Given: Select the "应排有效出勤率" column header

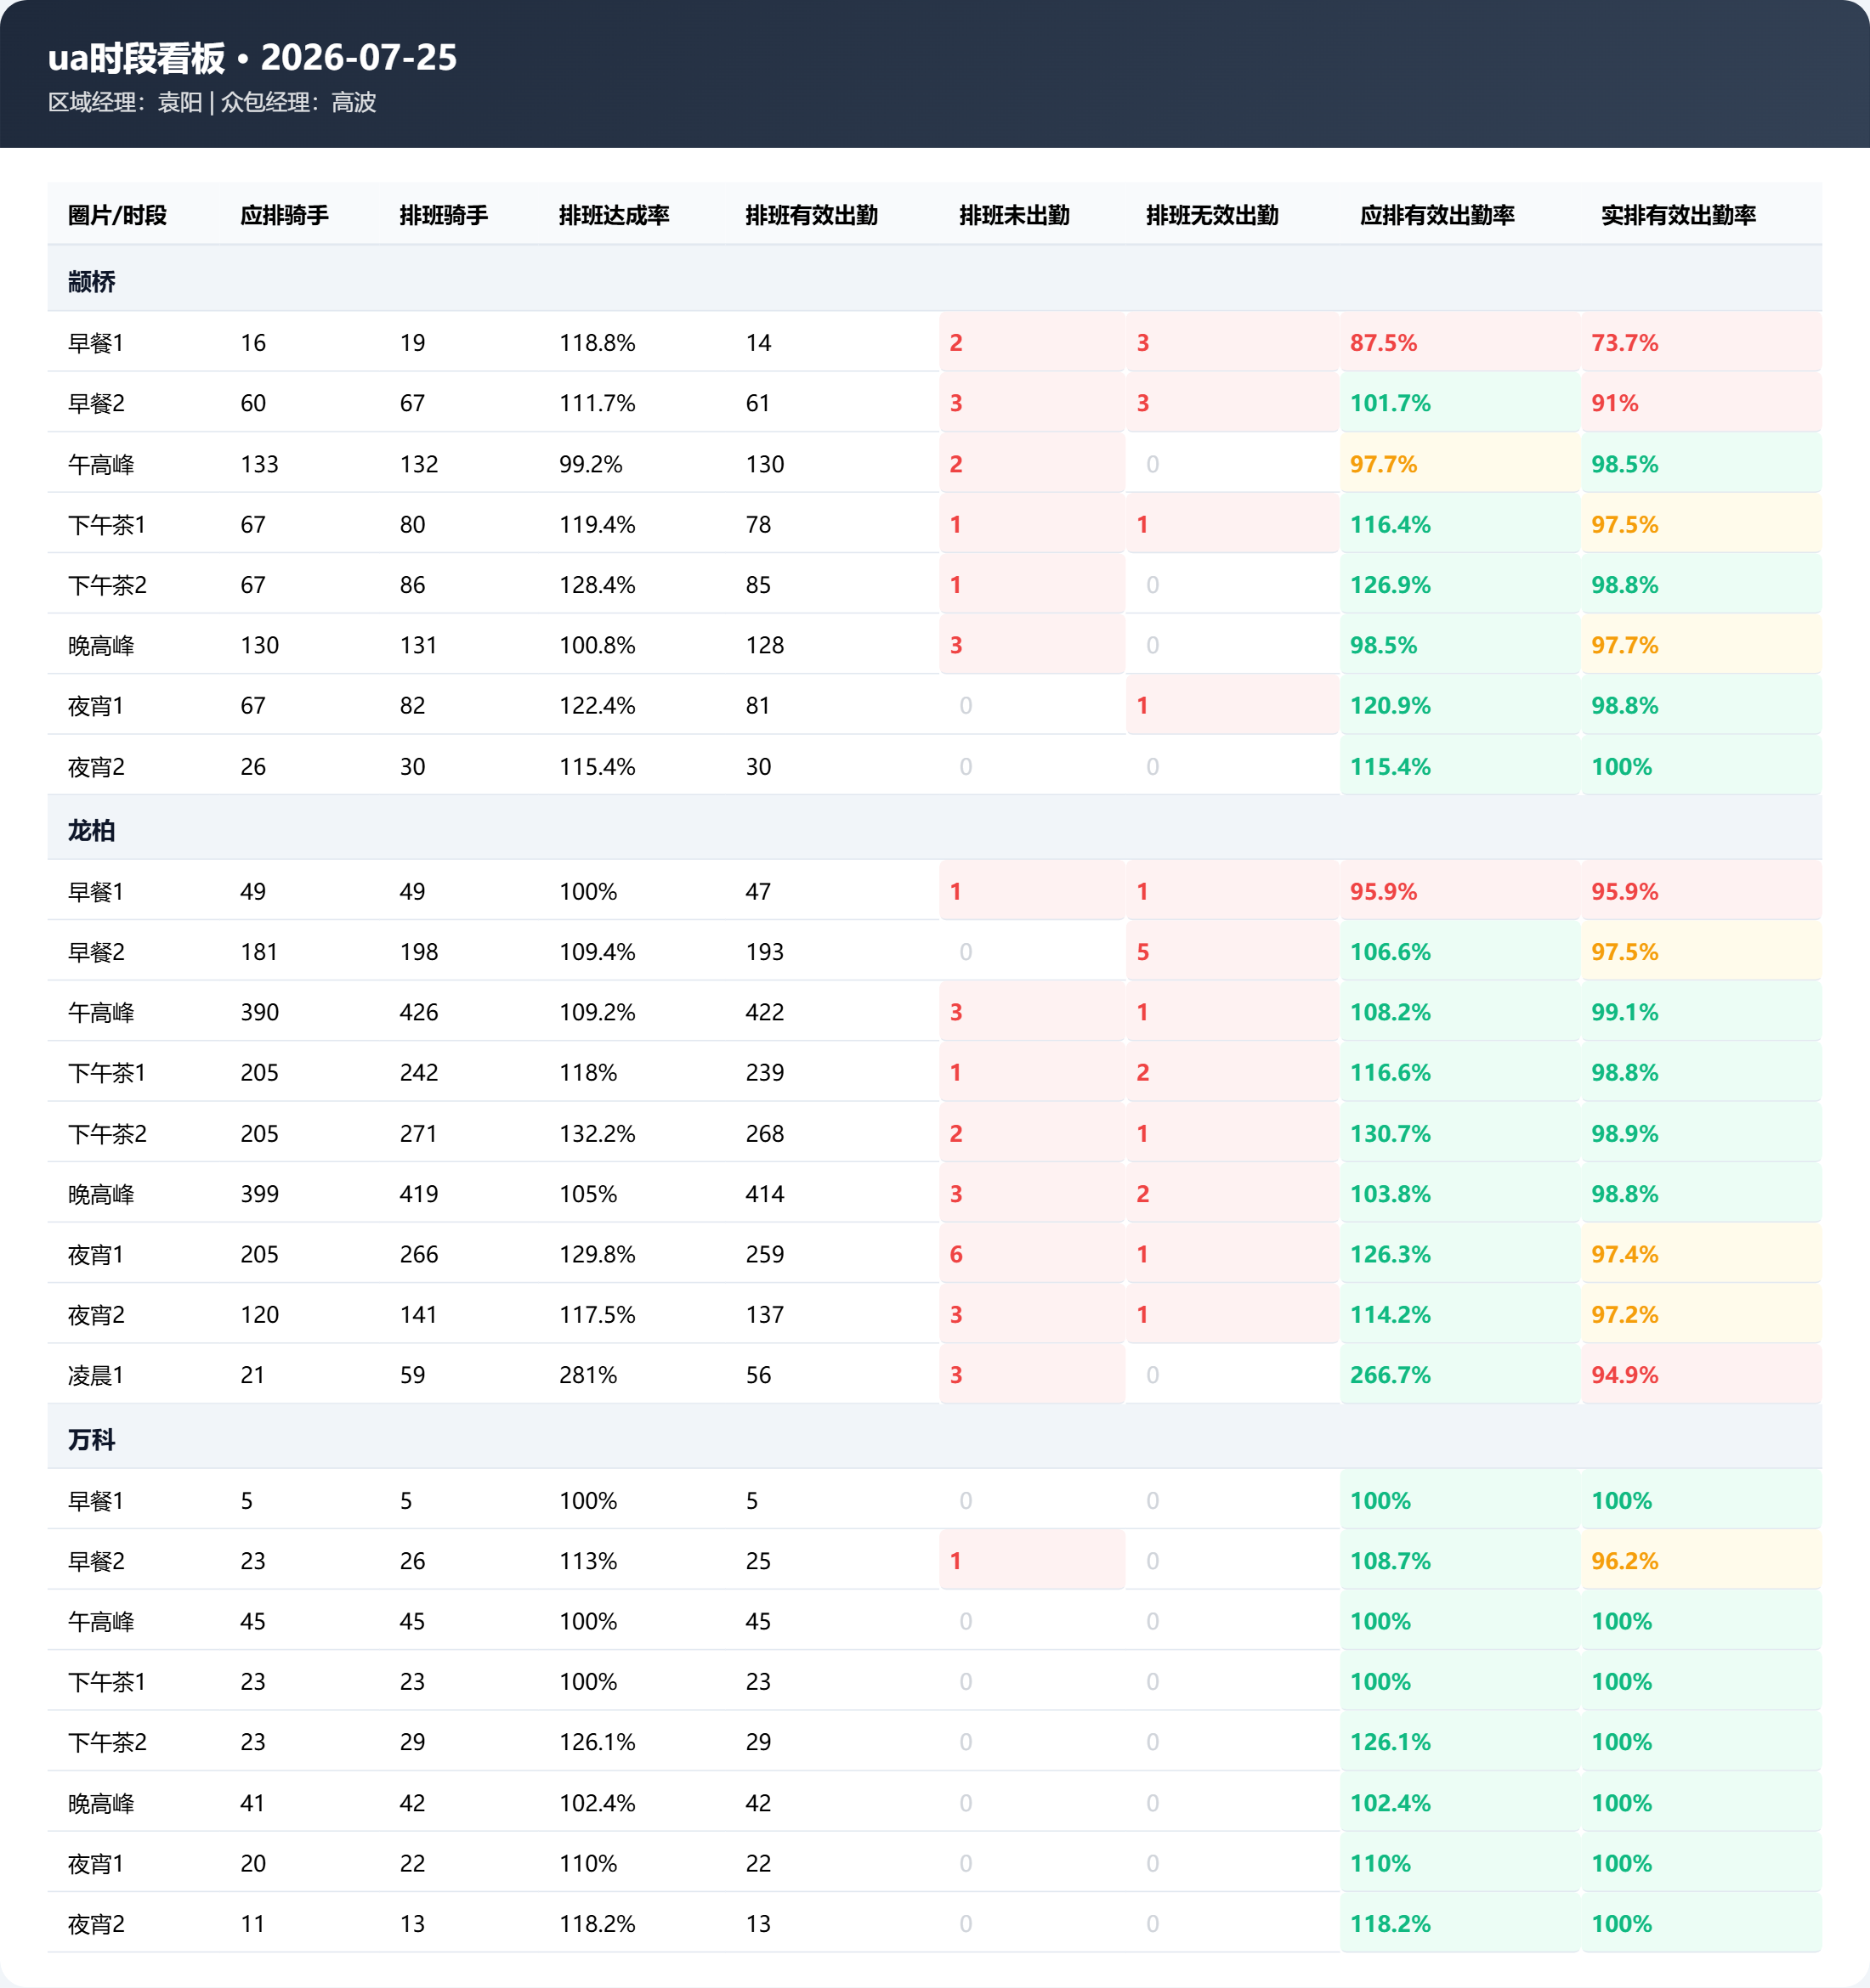Looking at the screenshot, I should click(x=1436, y=215).
